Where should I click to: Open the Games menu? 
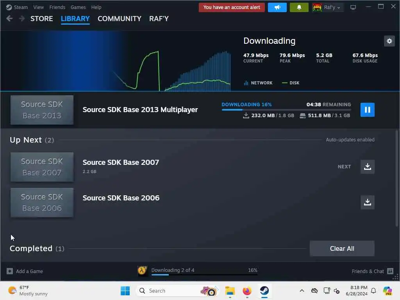(78, 7)
